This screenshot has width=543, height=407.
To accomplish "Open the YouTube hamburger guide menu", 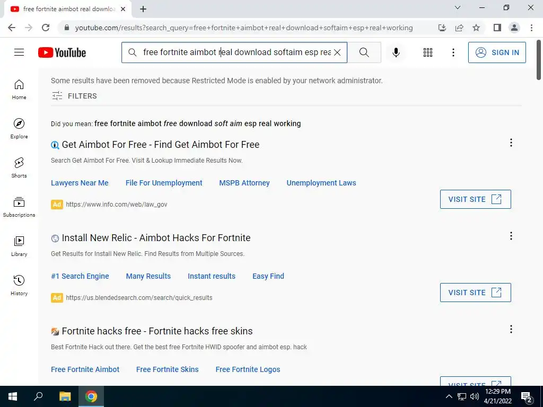I will [19, 52].
